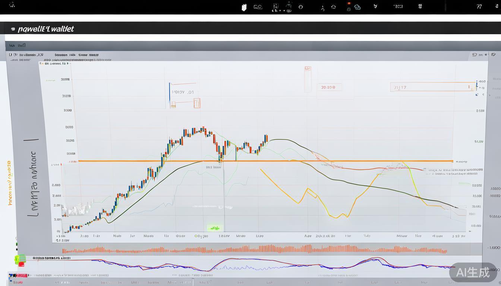Image resolution: width=501 pixels, height=286 pixels.
Task: Click the logo icon at top-left corner
Action: click(12, 5)
